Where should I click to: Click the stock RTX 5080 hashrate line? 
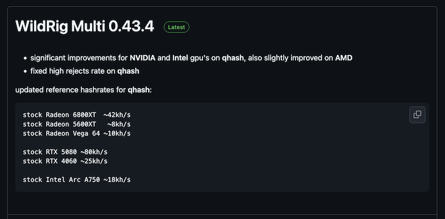click(65, 152)
